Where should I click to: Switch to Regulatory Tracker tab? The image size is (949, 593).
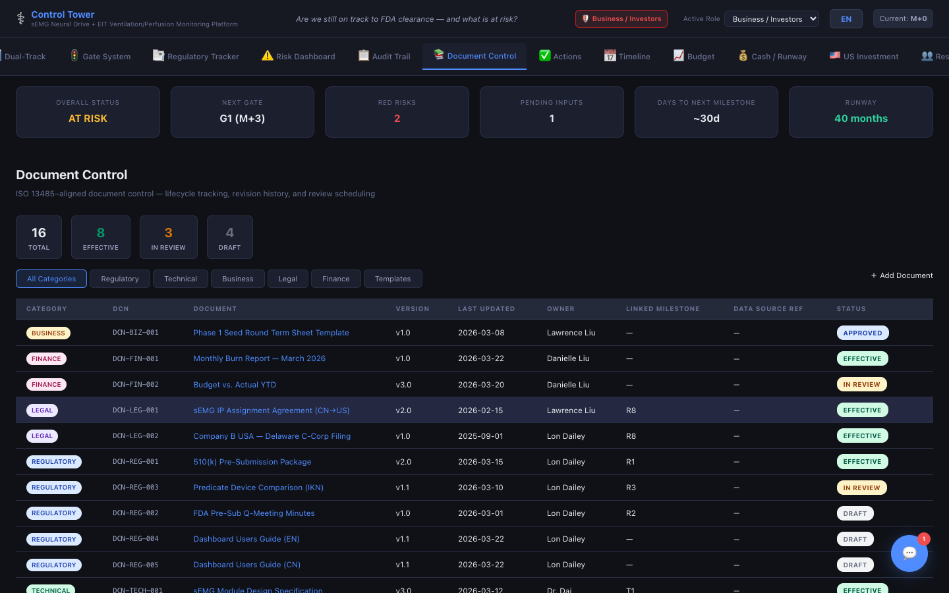(196, 57)
